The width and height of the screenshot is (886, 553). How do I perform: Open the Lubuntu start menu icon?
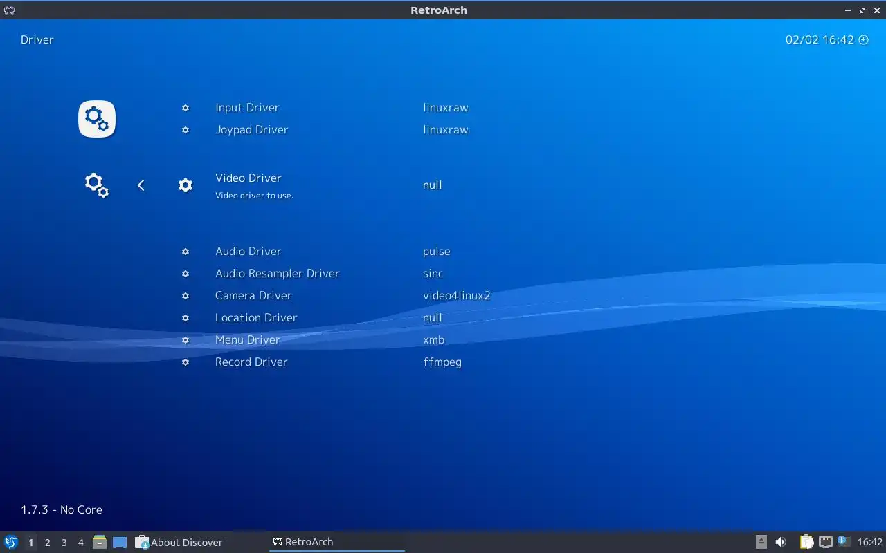tap(11, 542)
